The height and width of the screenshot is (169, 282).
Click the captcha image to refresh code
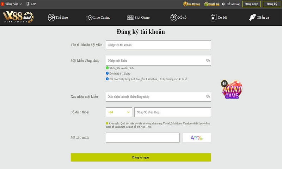pyautogui.click(x=196, y=138)
